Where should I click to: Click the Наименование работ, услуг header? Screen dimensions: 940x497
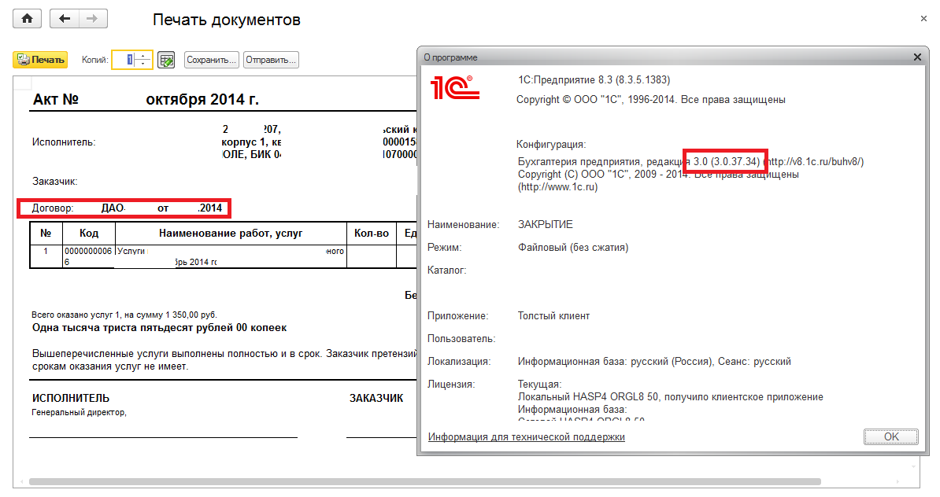[x=231, y=233]
